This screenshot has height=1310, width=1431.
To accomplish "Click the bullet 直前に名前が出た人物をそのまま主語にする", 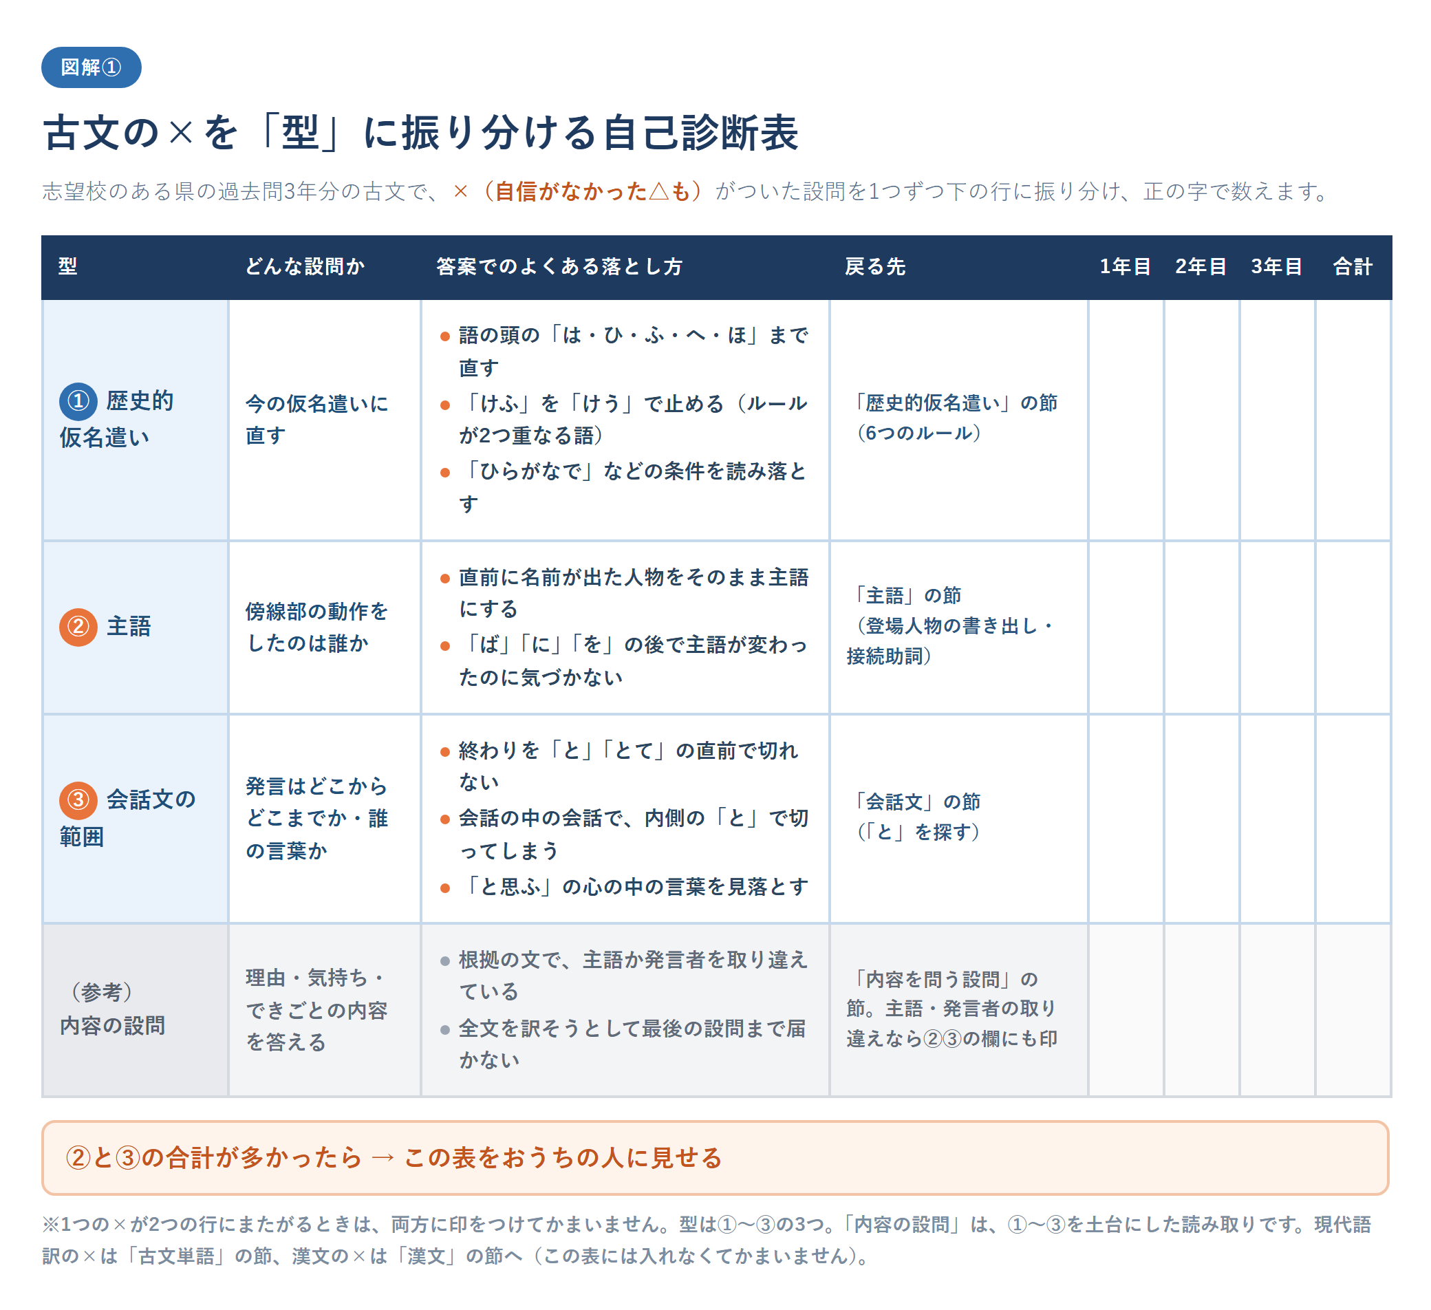I will tap(625, 593).
